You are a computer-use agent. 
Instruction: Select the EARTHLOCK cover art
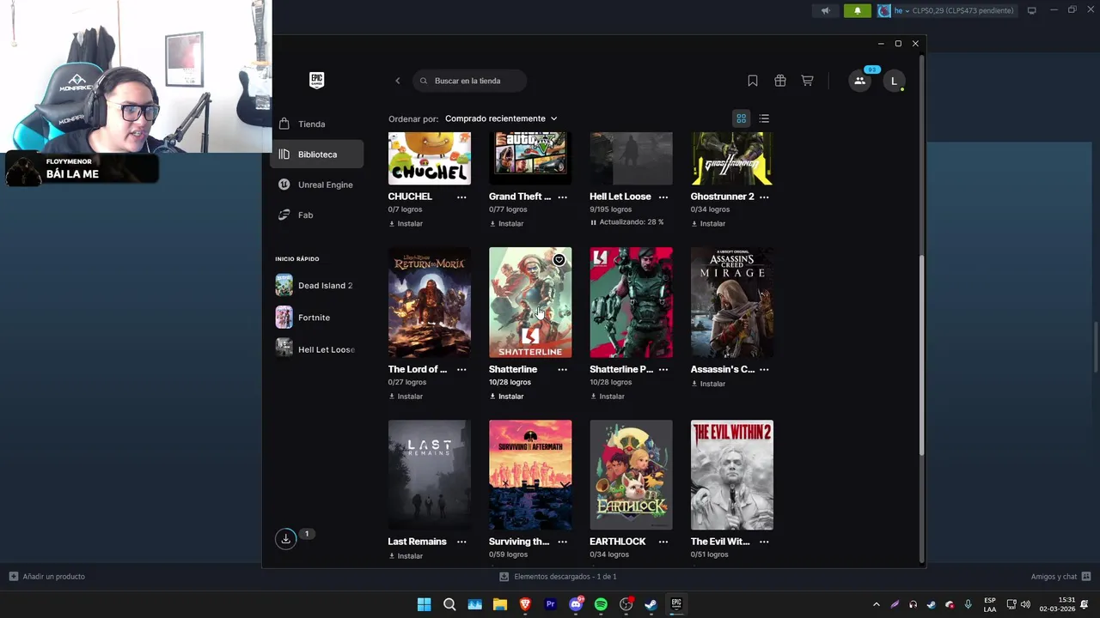(632, 475)
